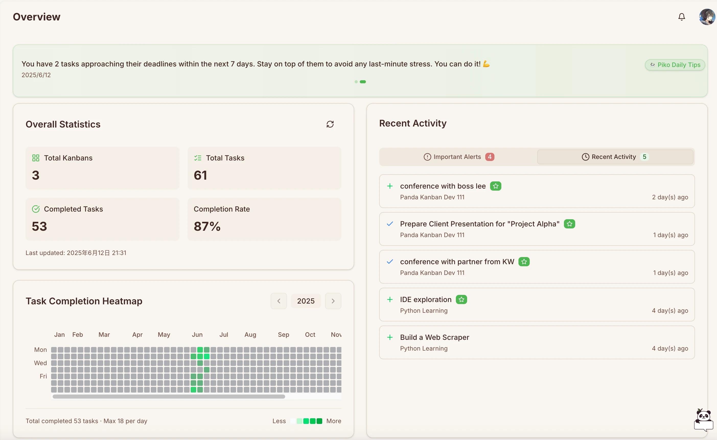
Task: Click the Total Kanbans grid icon
Action: point(36,158)
